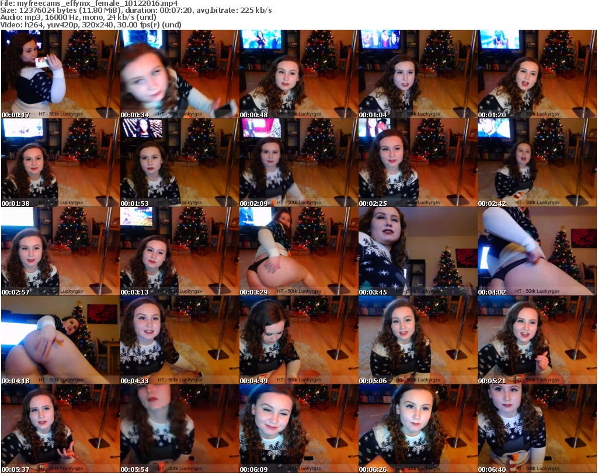
Task: Select the 'Video: h264, yuv420p' line
Action: click(91, 24)
